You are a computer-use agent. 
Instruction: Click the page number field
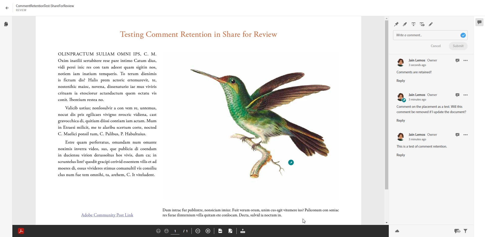coord(175,231)
